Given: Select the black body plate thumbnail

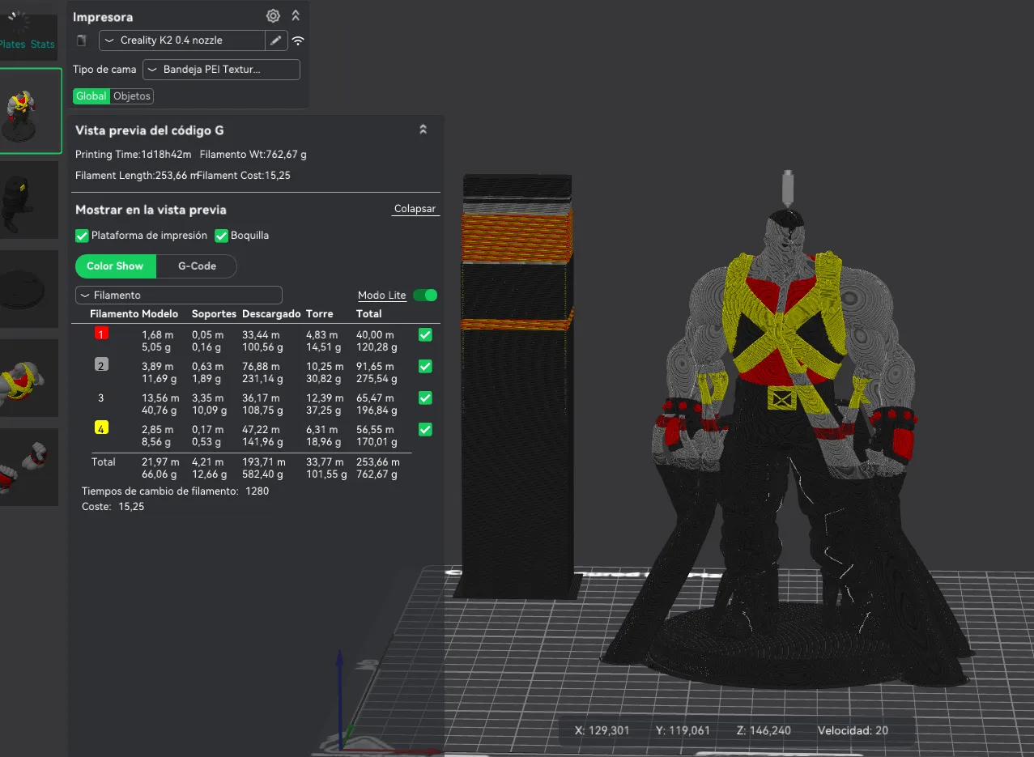Looking at the screenshot, I should (x=28, y=199).
